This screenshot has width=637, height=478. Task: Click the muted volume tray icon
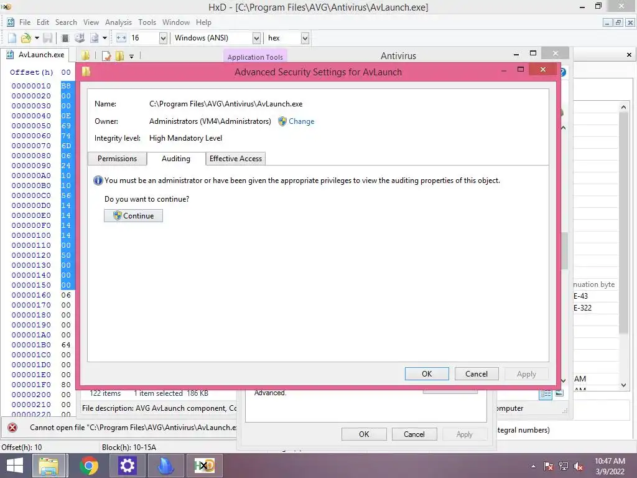coord(579,466)
